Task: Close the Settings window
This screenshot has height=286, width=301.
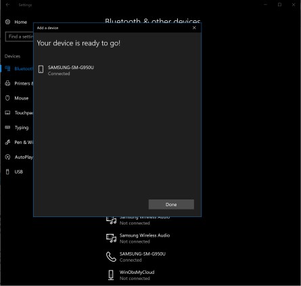Action: [294, 5]
